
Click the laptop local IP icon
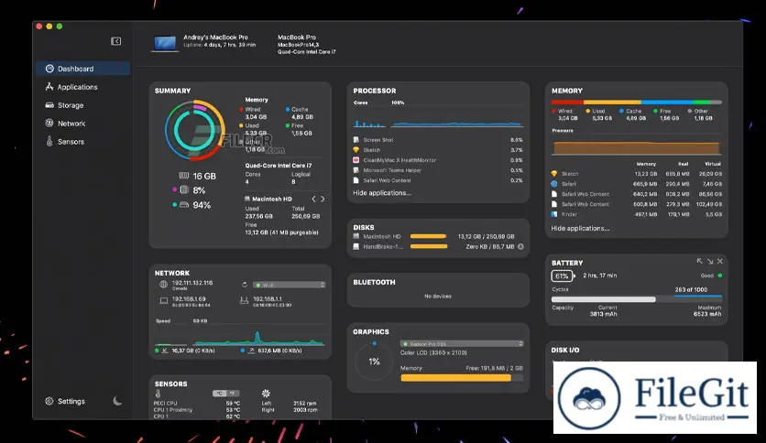[164, 301]
